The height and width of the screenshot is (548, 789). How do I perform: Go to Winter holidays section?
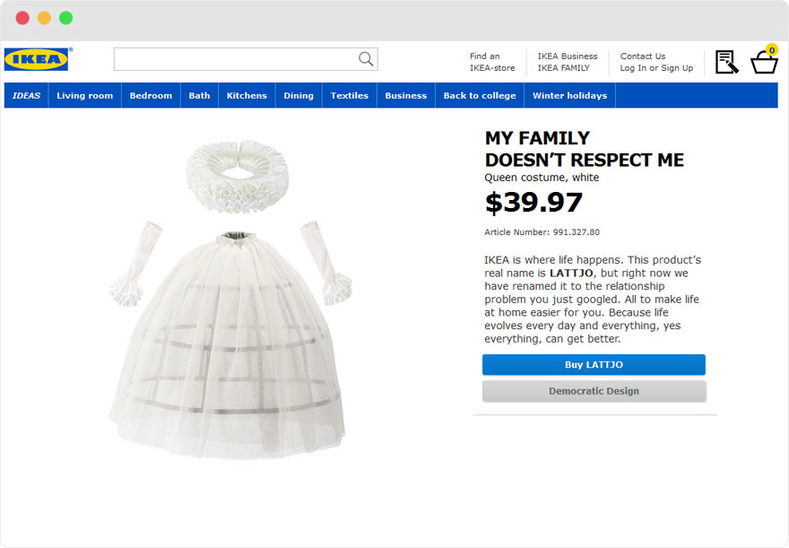point(570,96)
